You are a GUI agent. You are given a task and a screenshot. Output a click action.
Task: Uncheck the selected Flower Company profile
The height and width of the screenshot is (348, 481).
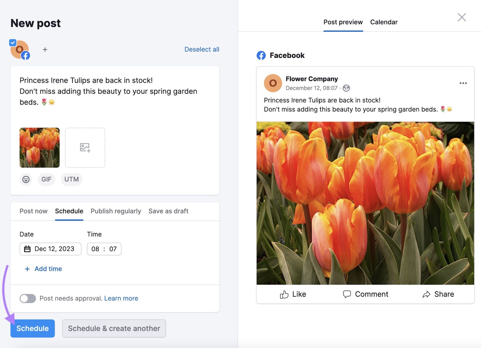pos(12,42)
